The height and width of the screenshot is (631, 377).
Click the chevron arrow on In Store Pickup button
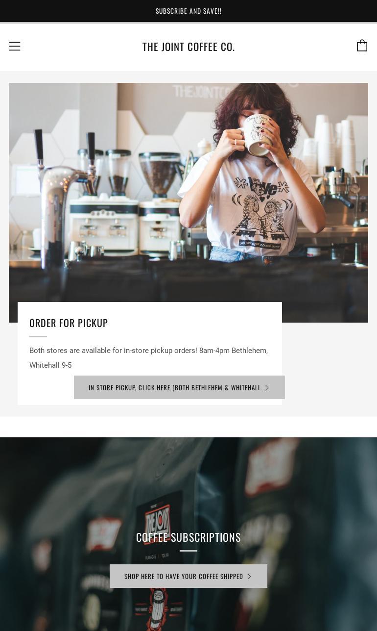click(267, 387)
